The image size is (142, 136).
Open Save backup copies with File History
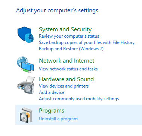coord(87,42)
